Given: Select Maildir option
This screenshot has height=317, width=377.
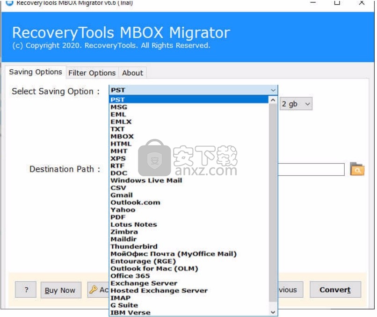Looking at the screenshot, I should pos(189,239).
